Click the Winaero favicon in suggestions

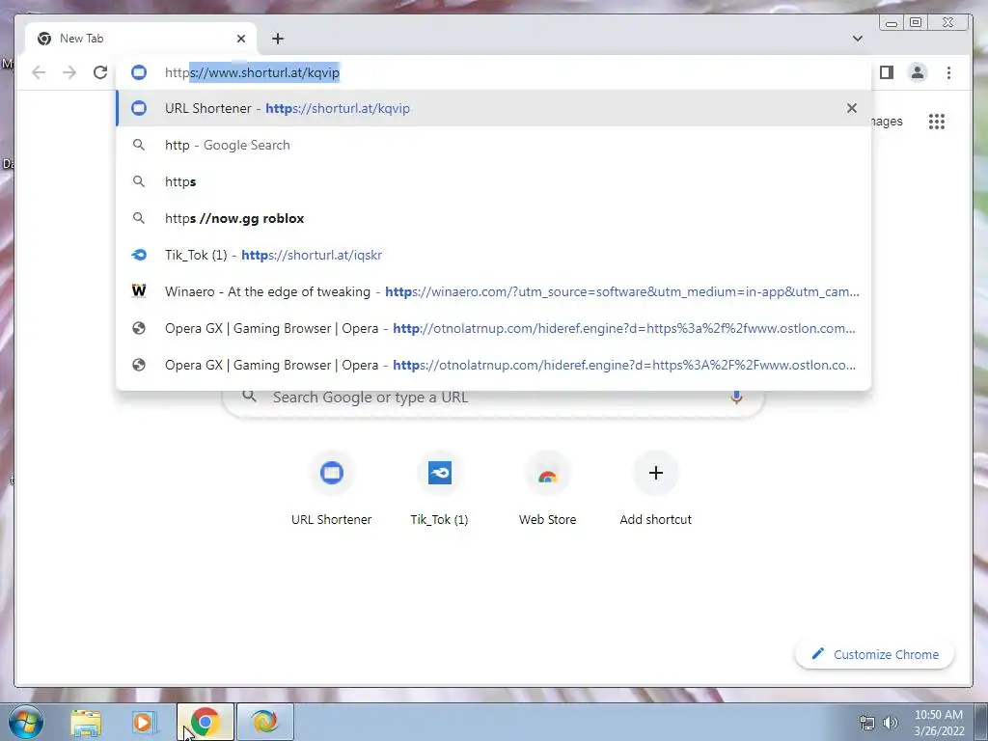click(139, 290)
